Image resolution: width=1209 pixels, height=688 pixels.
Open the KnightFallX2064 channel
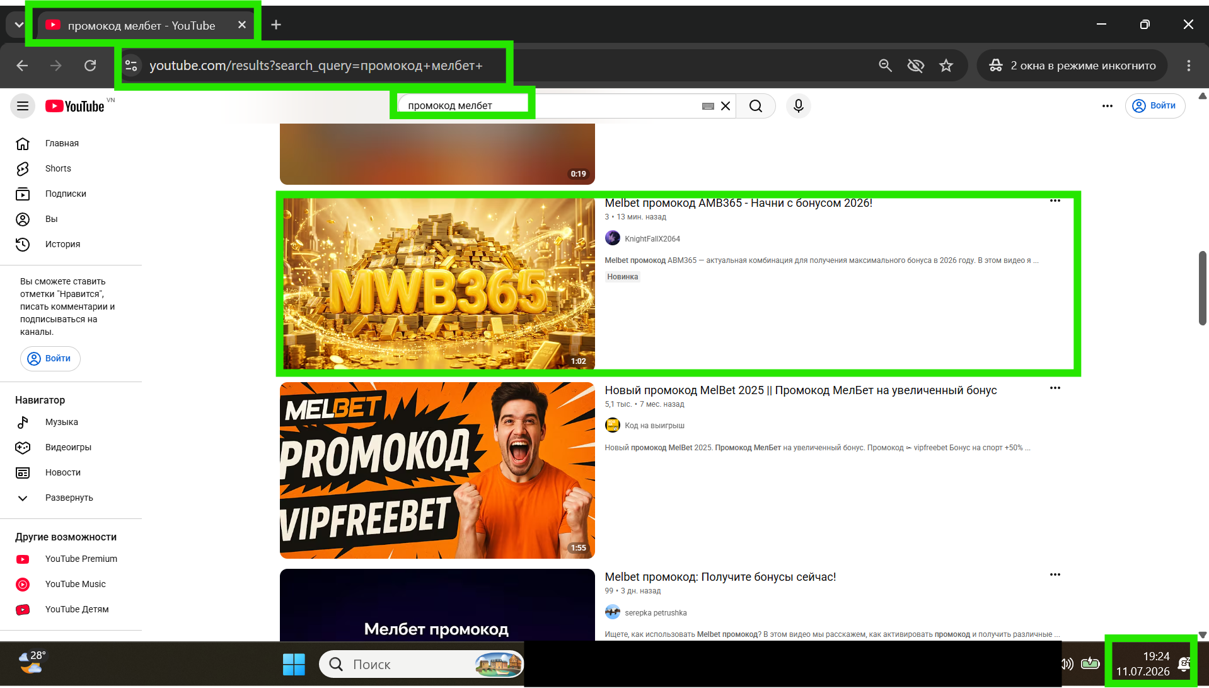click(652, 239)
